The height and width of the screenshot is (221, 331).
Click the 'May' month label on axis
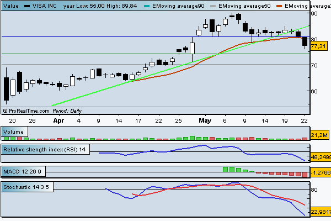coord(205,121)
